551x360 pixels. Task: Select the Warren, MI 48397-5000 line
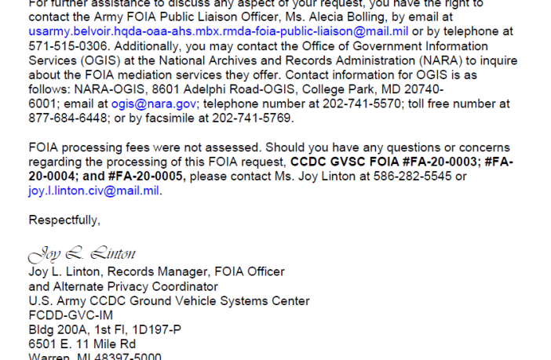[x=95, y=356]
